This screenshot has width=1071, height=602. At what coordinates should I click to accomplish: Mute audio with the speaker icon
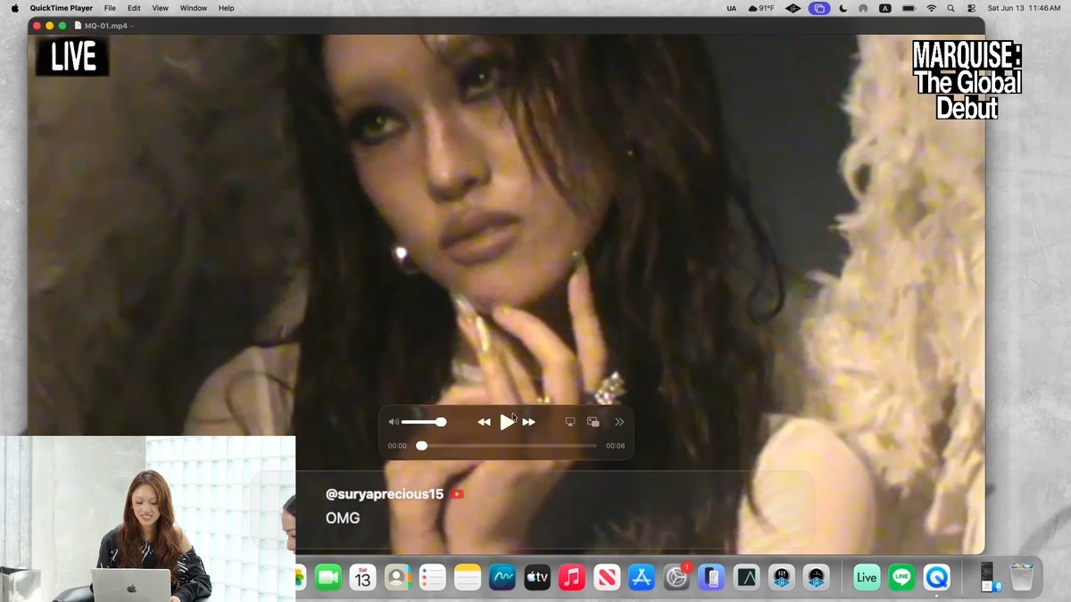(x=394, y=422)
